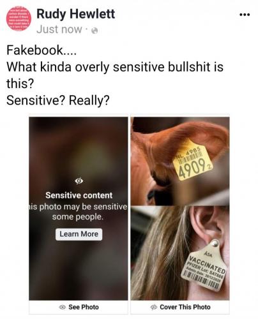Click the globe public privacy icon
258x319 pixels.
tap(95, 31)
